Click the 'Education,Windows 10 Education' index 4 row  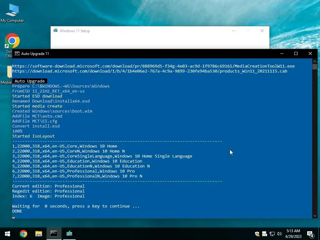(77, 161)
